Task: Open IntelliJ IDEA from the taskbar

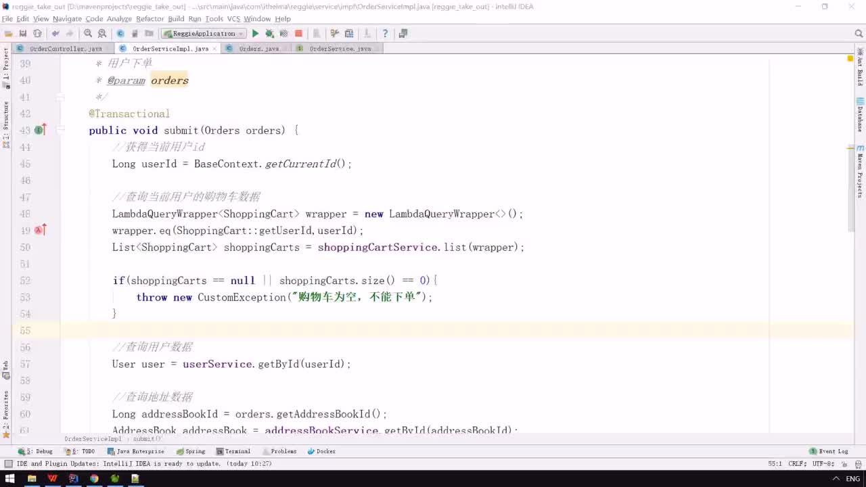Action: [x=73, y=478]
